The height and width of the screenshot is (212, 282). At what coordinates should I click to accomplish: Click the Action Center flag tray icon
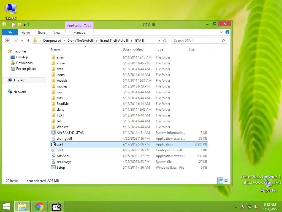243,207
